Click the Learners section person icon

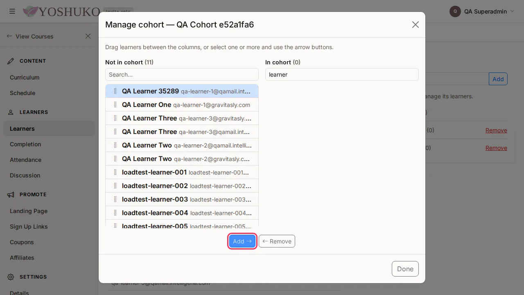click(11, 112)
